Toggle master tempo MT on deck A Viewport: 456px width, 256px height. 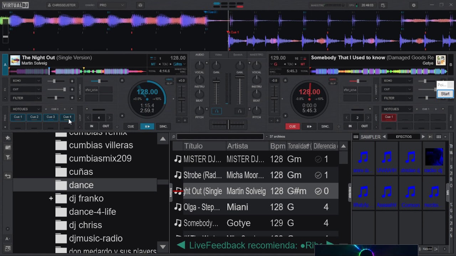click(153, 64)
